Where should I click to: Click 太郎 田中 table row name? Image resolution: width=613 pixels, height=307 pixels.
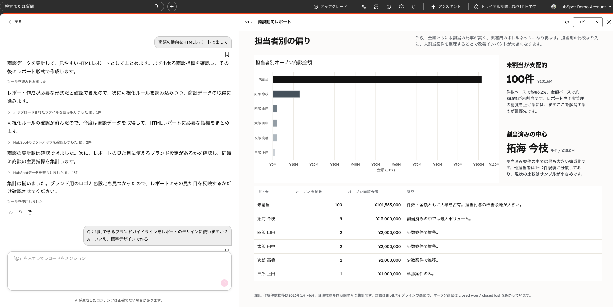click(266, 247)
